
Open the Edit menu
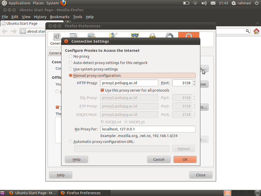(x=15, y=17)
